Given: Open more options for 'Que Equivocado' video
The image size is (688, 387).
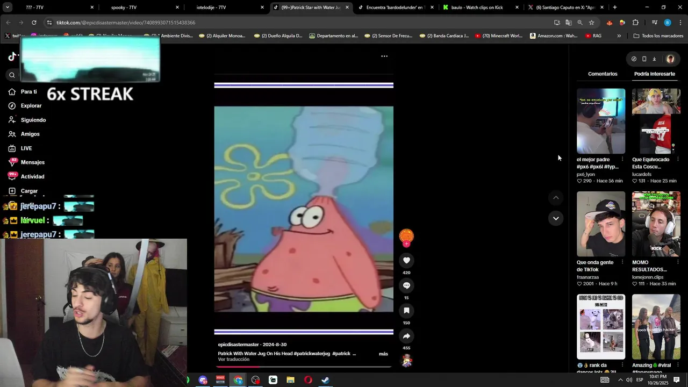Looking at the screenshot, I should click(678, 160).
